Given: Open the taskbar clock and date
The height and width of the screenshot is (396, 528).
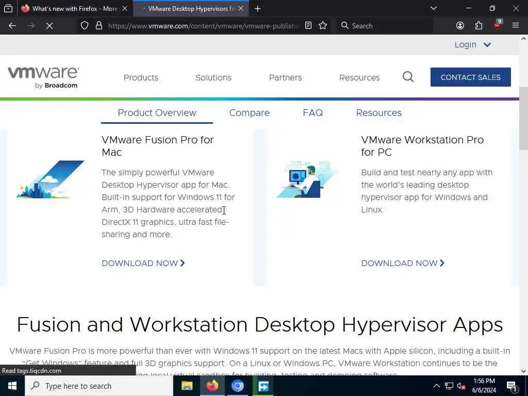Looking at the screenshot, I should pos(484,386).
